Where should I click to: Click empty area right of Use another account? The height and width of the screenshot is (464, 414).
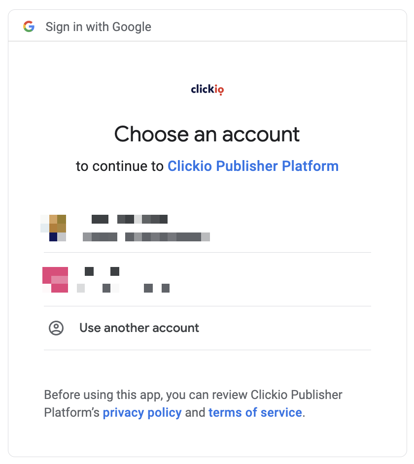(284, 328)
